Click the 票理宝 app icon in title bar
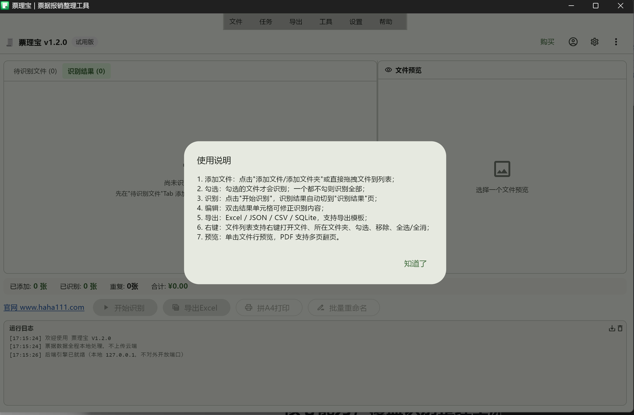The height and width of the screenshot is (415, 634). pyautogui.click(x=5, y=5)
